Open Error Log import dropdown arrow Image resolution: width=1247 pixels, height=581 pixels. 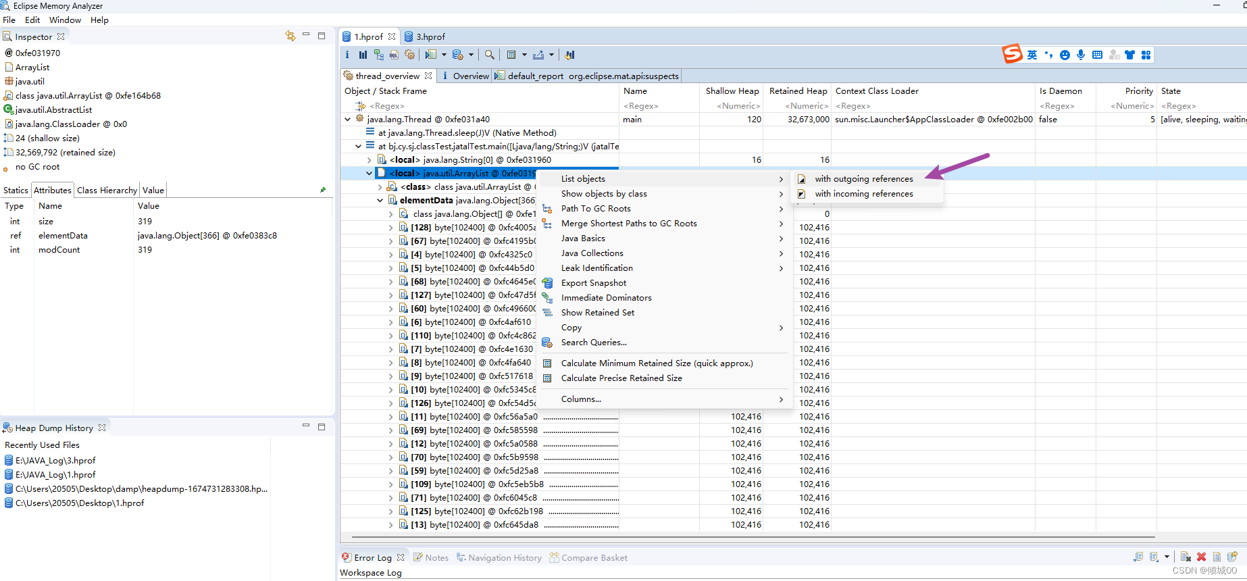[1167, 557]
